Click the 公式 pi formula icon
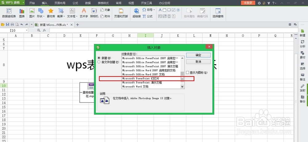The height and width of the screenshot is (142, 308). (148, 16)
